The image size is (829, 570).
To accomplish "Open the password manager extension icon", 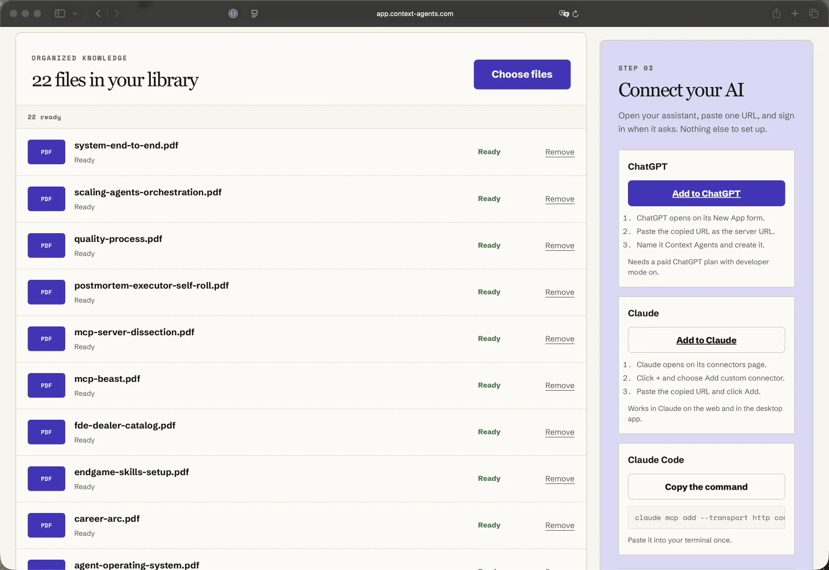I will coord(233,13).
